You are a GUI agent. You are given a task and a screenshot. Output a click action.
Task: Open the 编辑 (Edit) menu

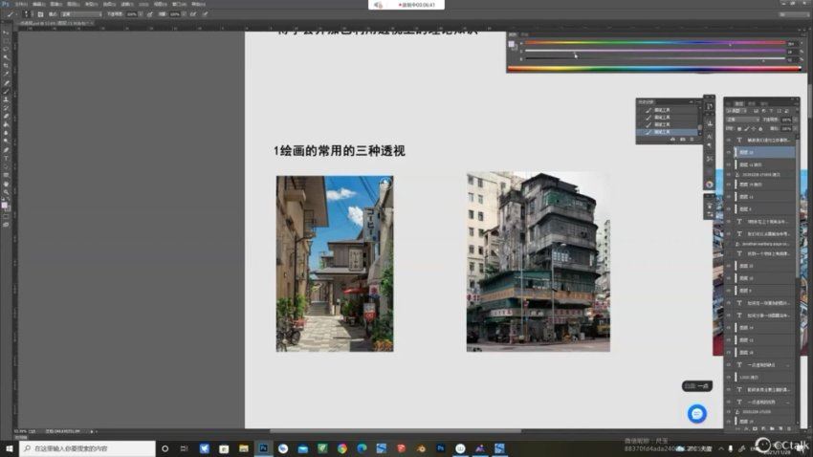39,4
